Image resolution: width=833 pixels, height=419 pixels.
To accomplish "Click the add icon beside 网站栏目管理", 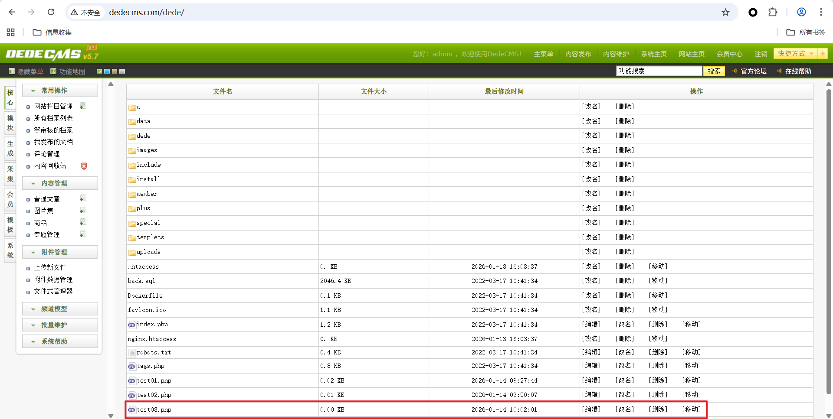I will [83, 106].
